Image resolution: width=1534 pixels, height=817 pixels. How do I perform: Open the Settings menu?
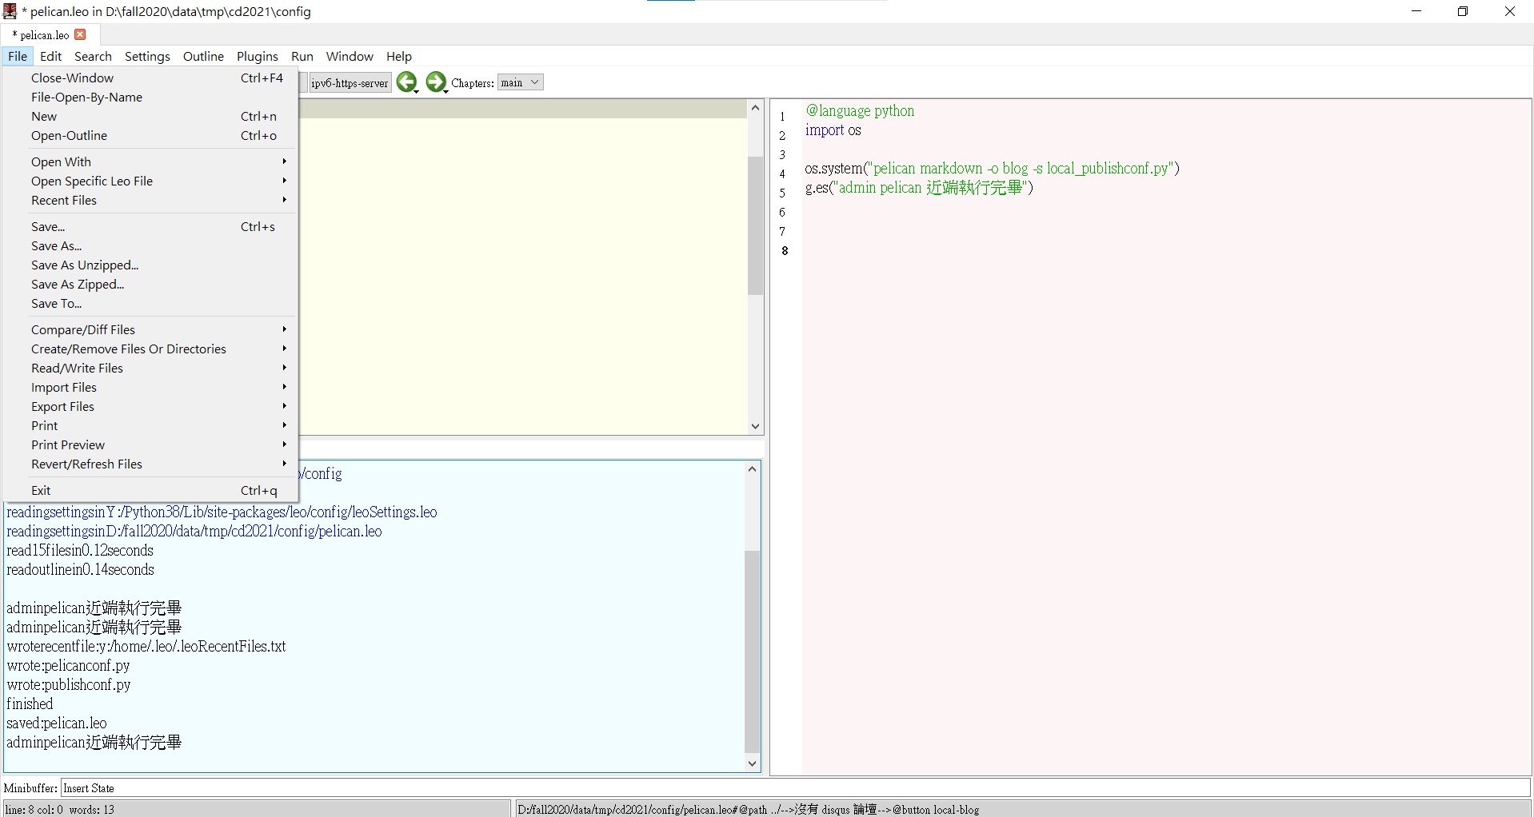pyautogui.click(x=147, y=56)
